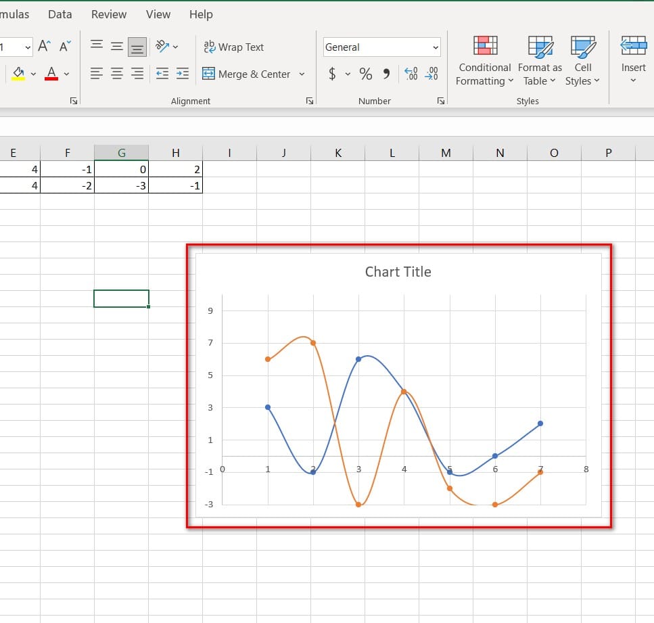654x623 pixels.
Task: Open the General number format dropdown
Action: [x=436, y=47]
